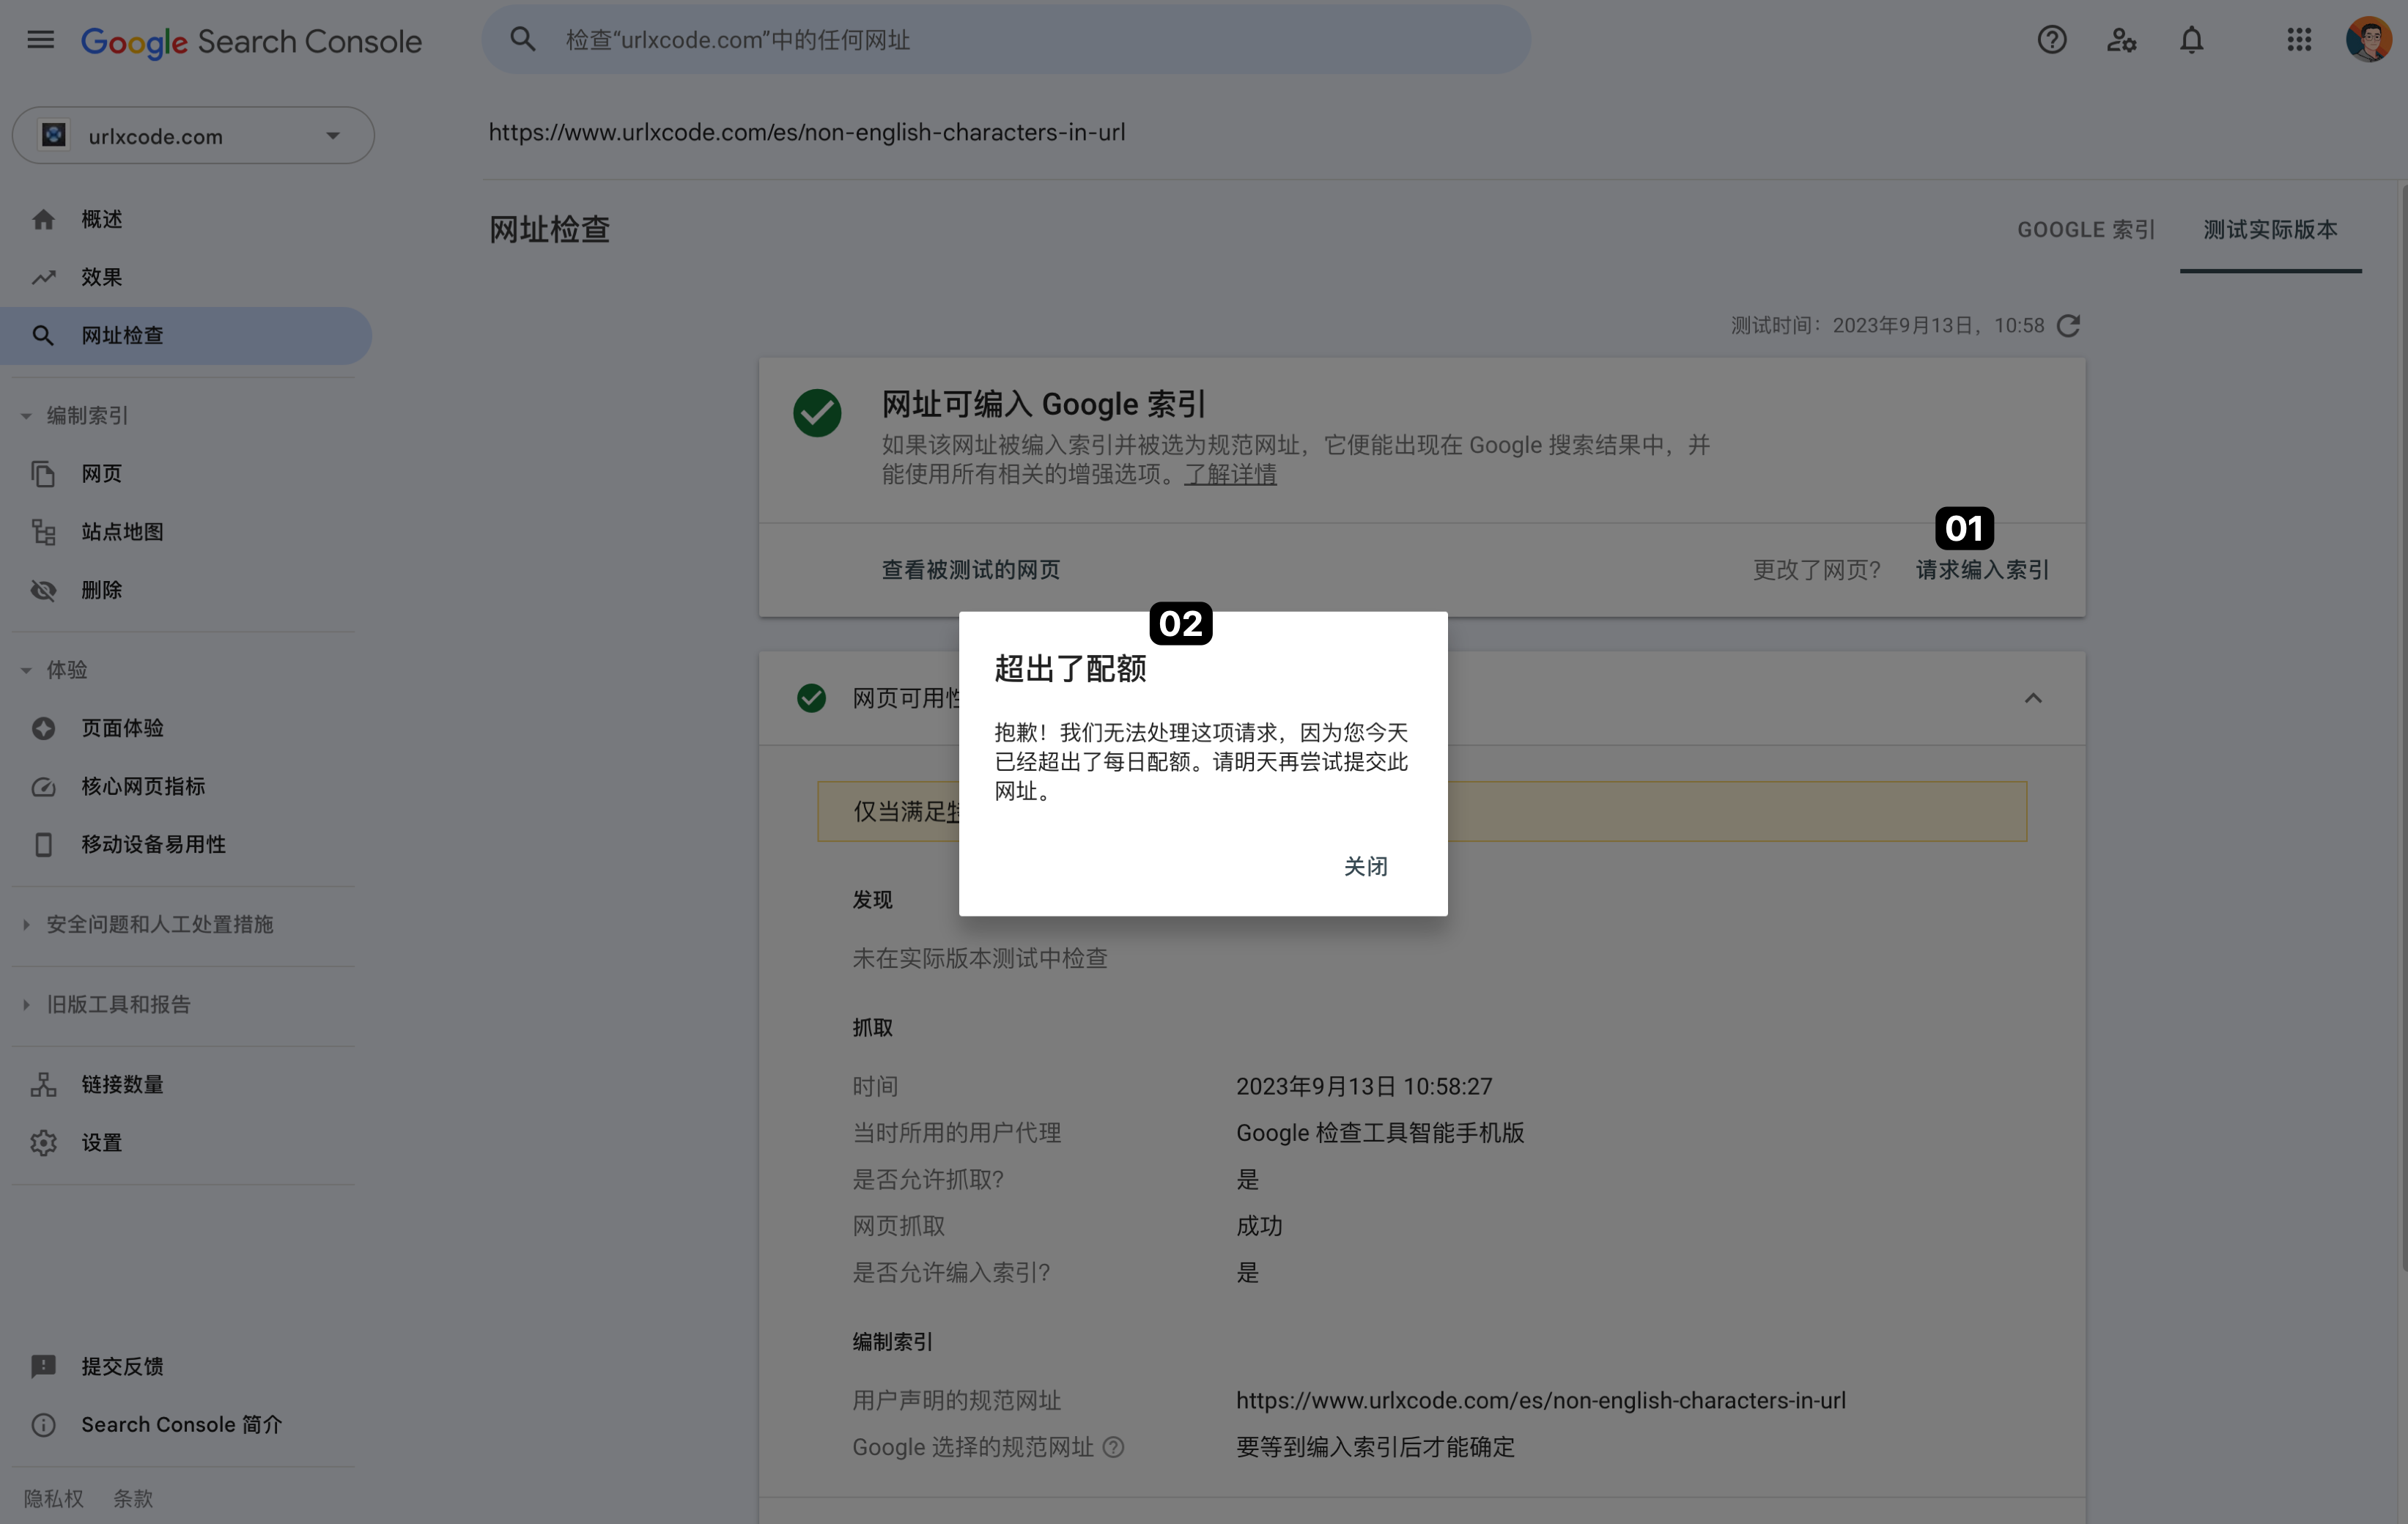Click the notifications bell icon

[x=2191, y=40]
